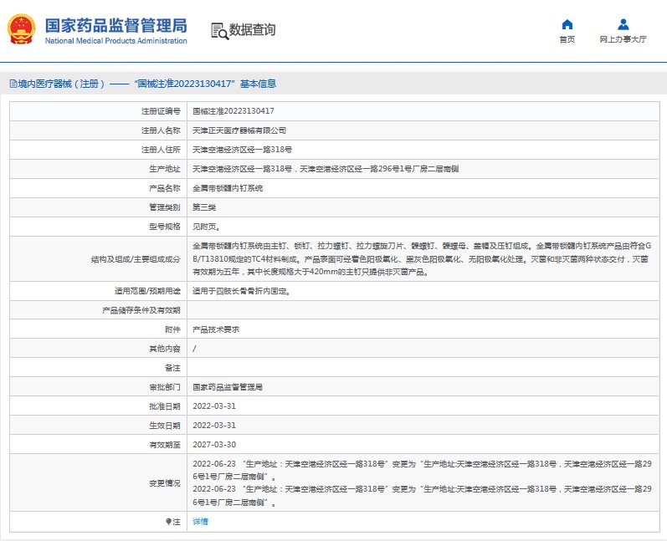Screen dimensions: 667x541
Task: Click the 国家药品监督管理局 site title
Action: tap(115, 25)
